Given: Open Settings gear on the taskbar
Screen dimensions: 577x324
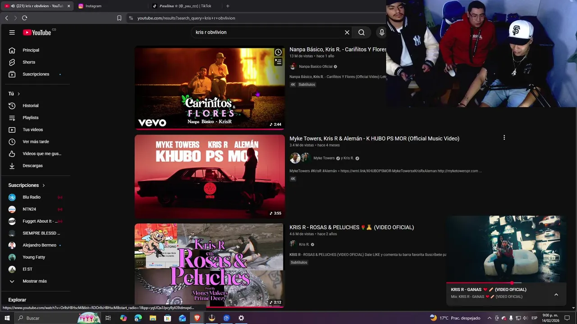Looking at the screenshot, I should (x=241, y=318).
